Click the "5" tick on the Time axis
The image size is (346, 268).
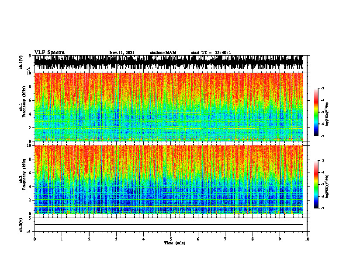click(171, 239)
